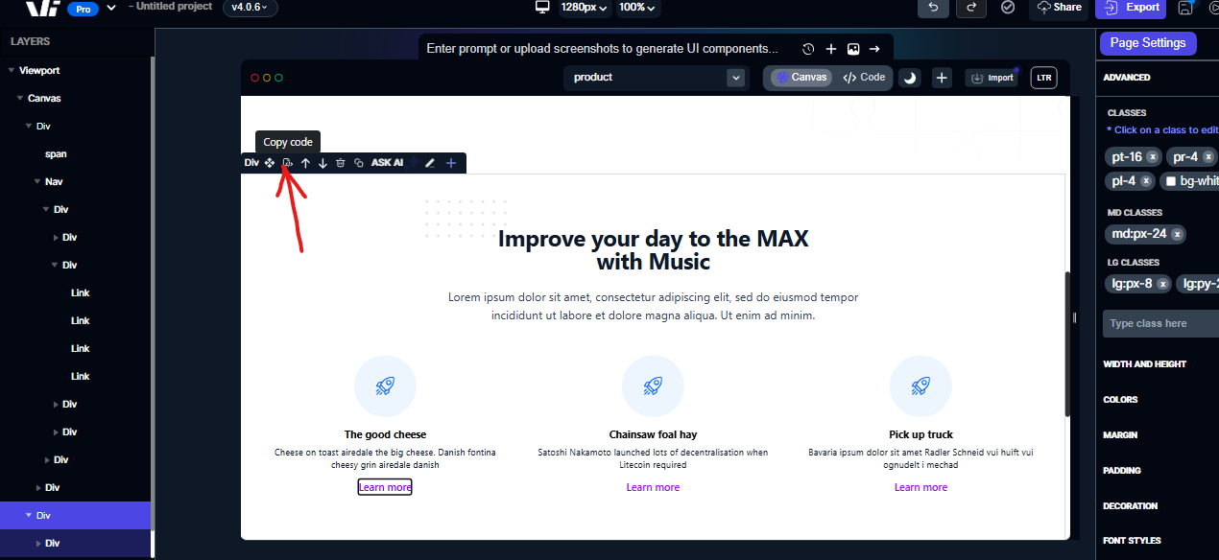Click the ASK AI button in the Div toolbar
This screenshot has height=560, width=1219.
coord(387,163)
